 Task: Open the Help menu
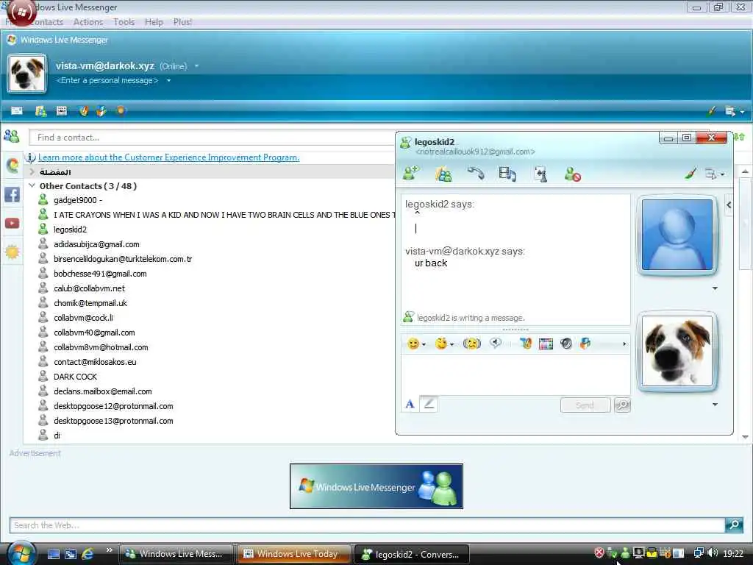[154, 22]
